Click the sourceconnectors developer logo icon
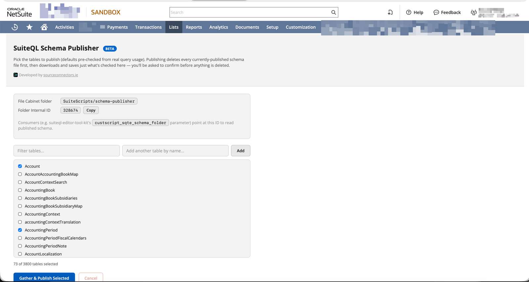This screenshot has width=529, height=282. point(16,75)
